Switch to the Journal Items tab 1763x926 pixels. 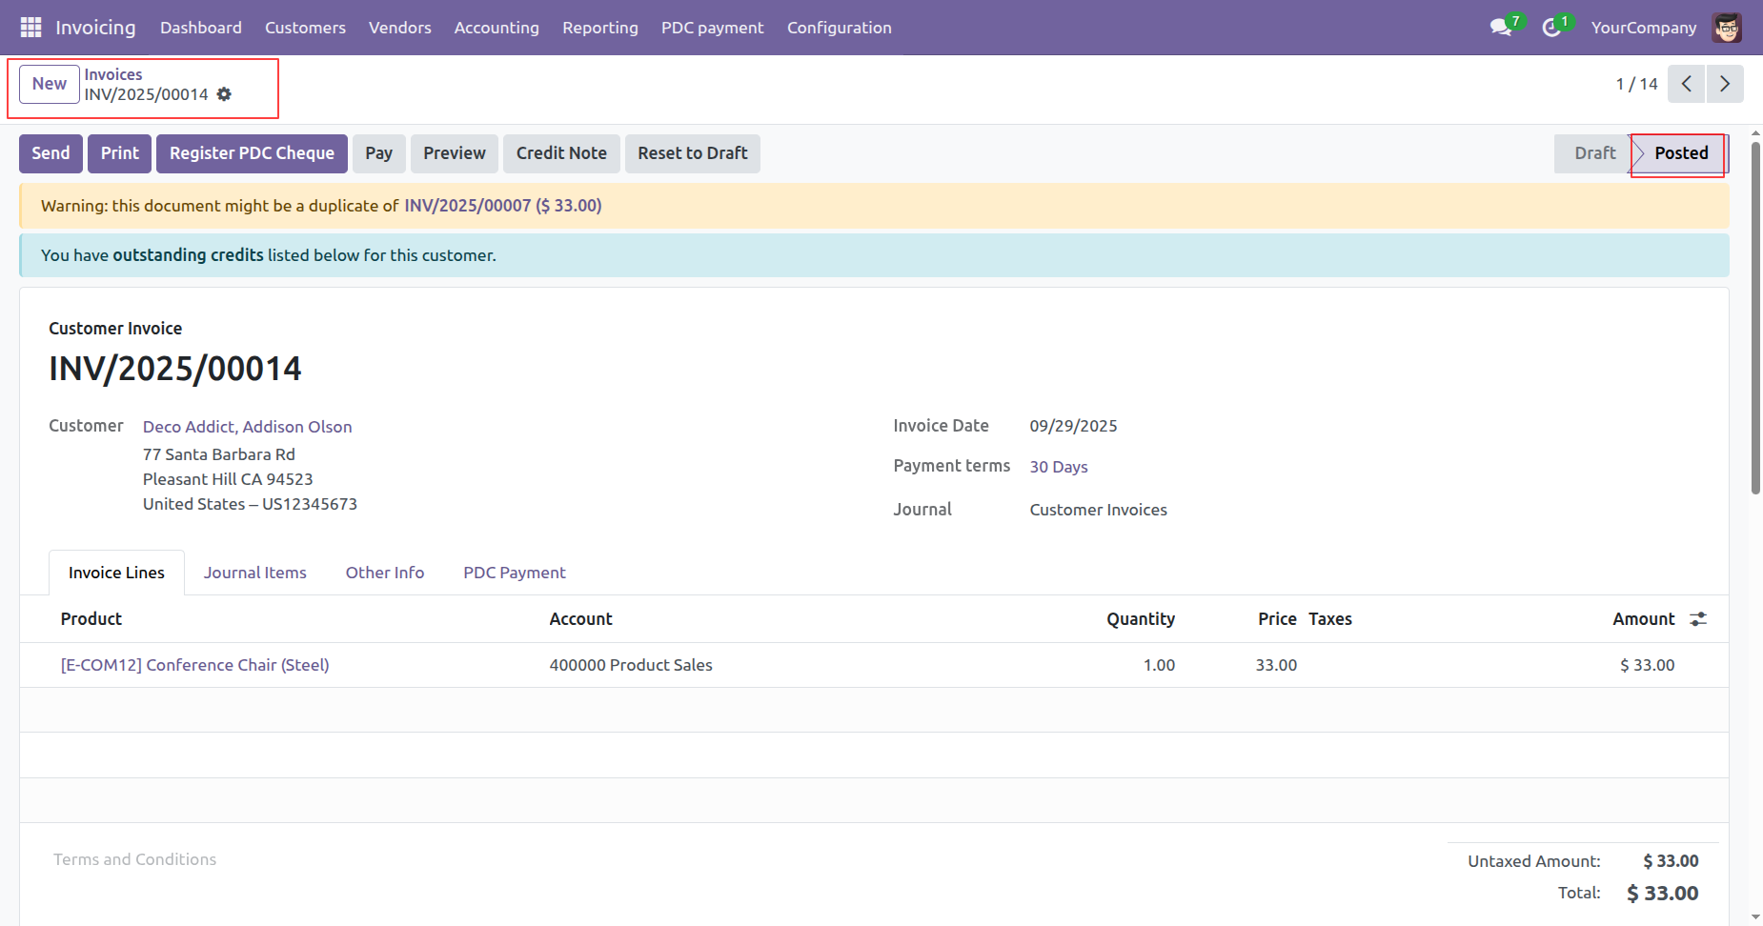pos(254,573)
